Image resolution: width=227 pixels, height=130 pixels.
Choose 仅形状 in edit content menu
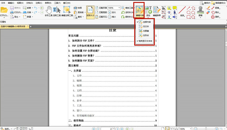(x=144, y=35)
